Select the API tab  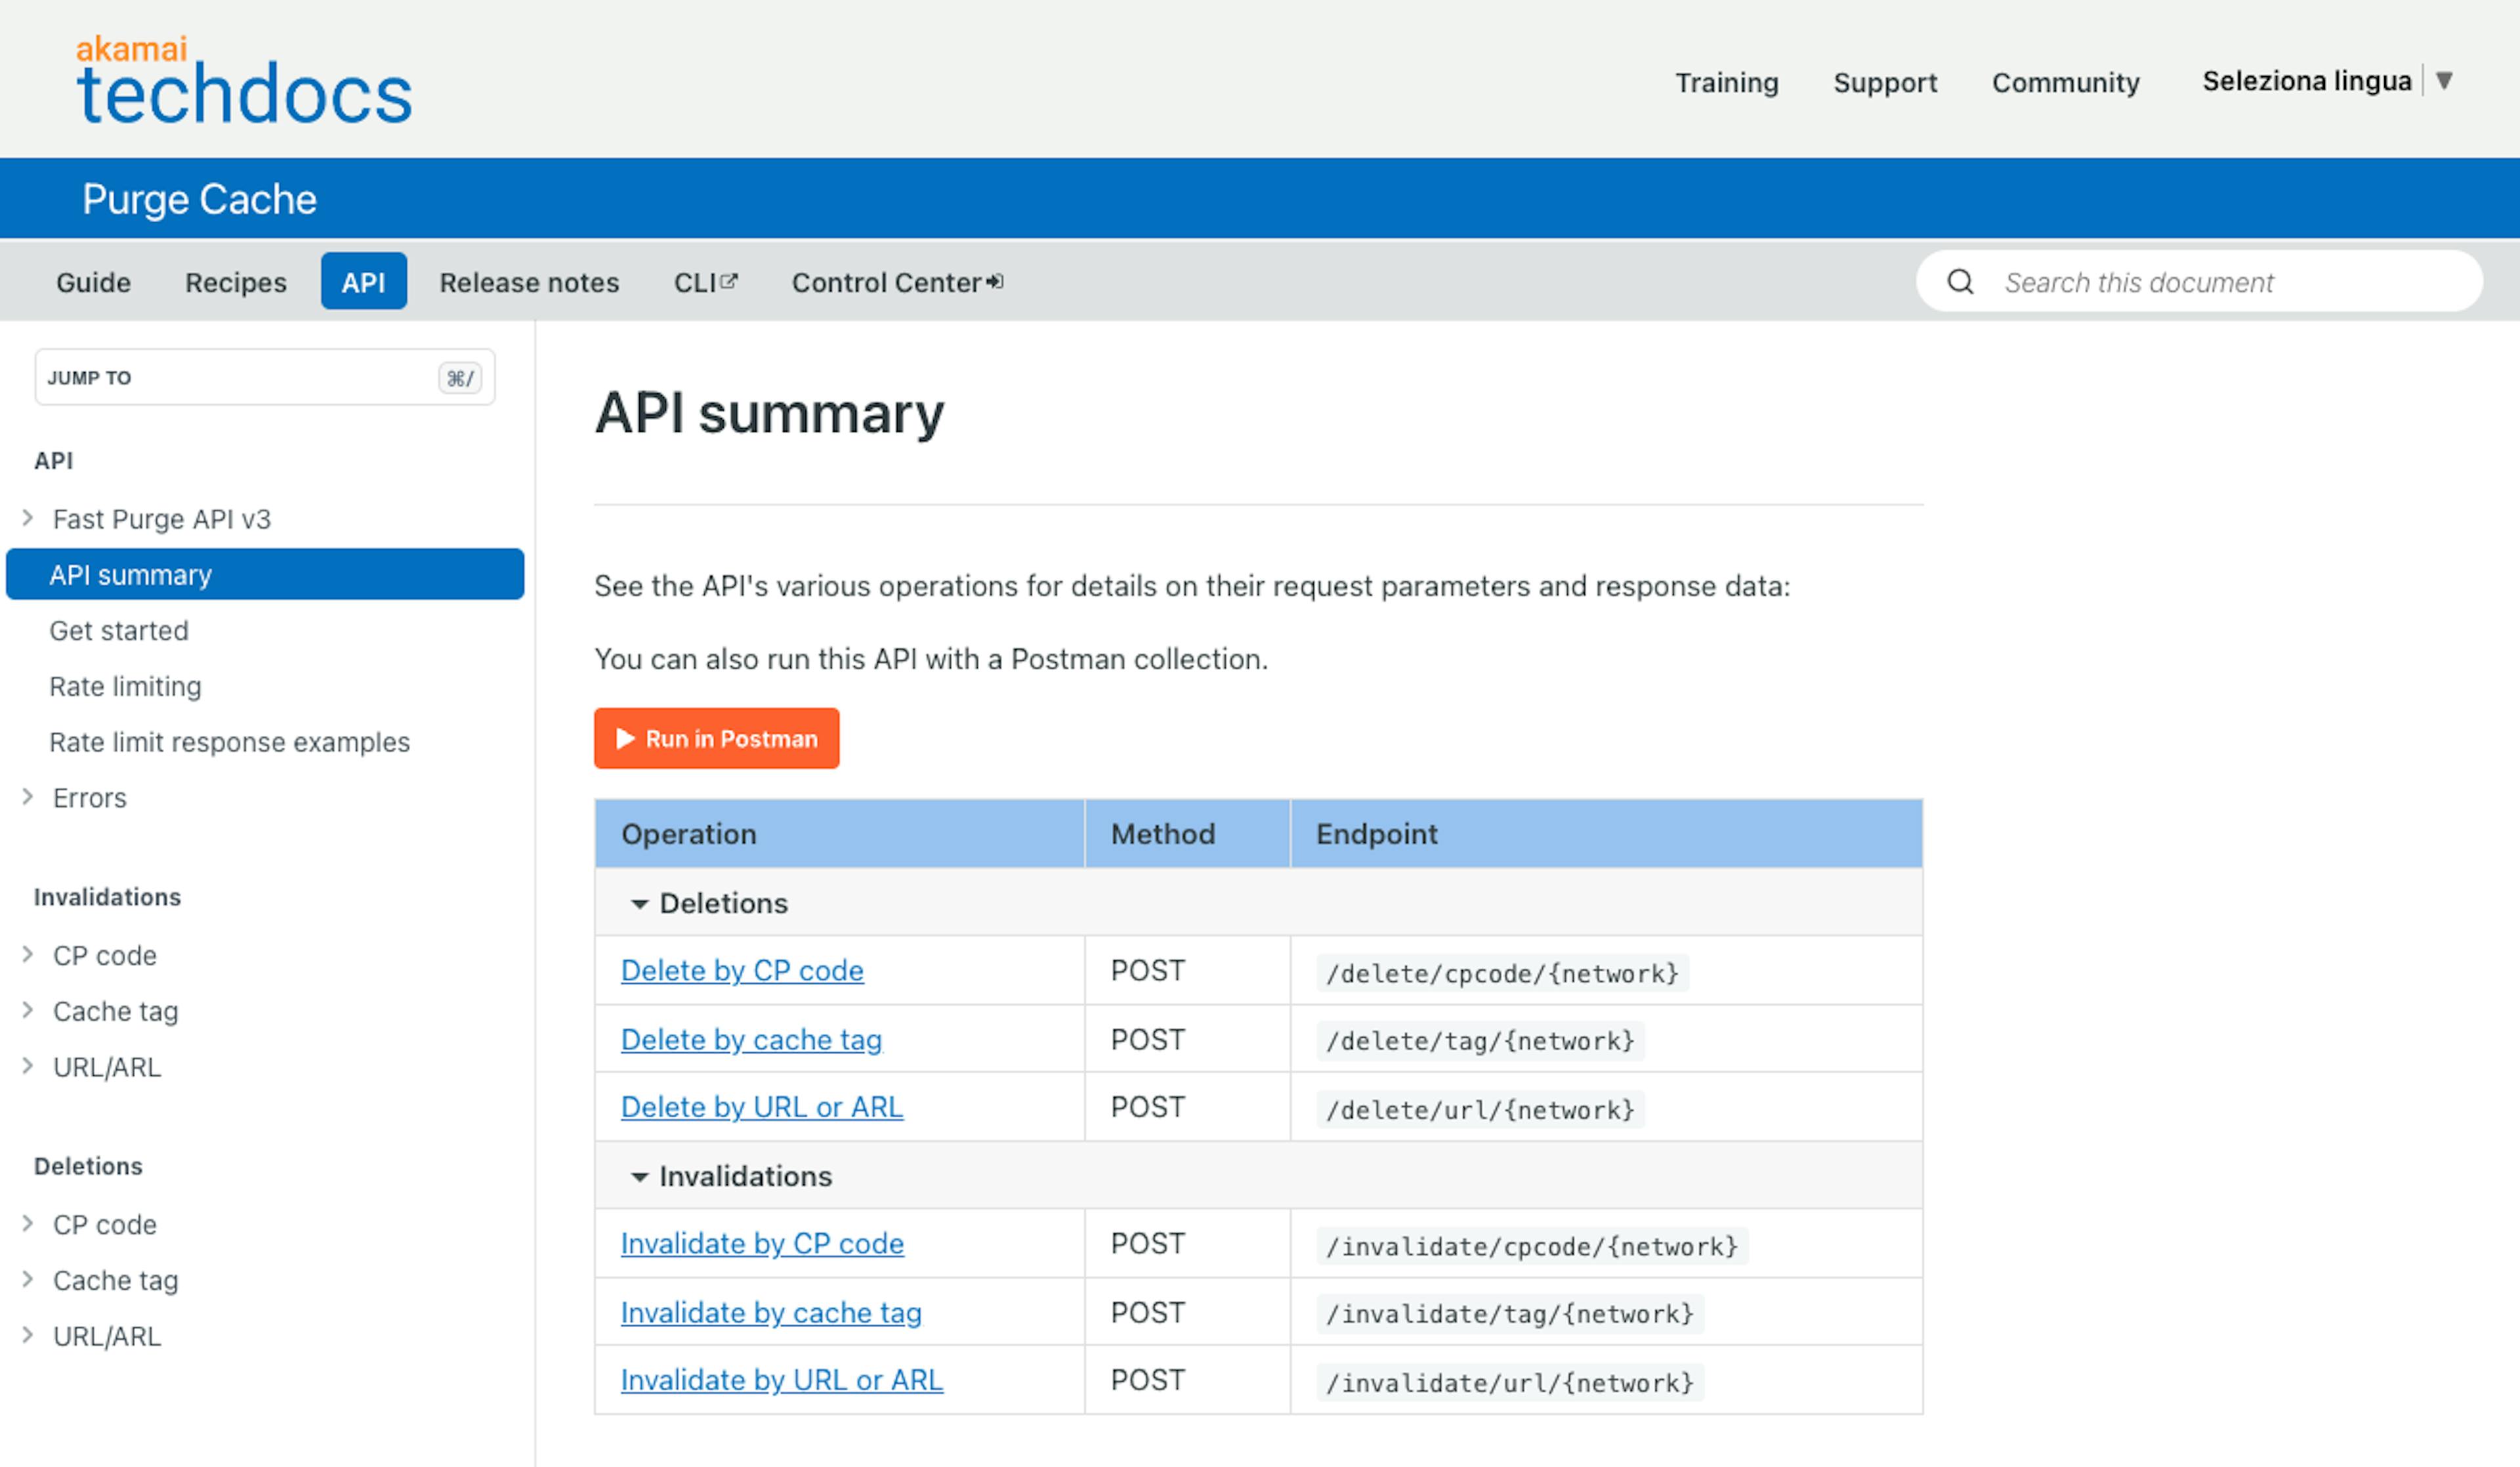(x=364, y=282)
